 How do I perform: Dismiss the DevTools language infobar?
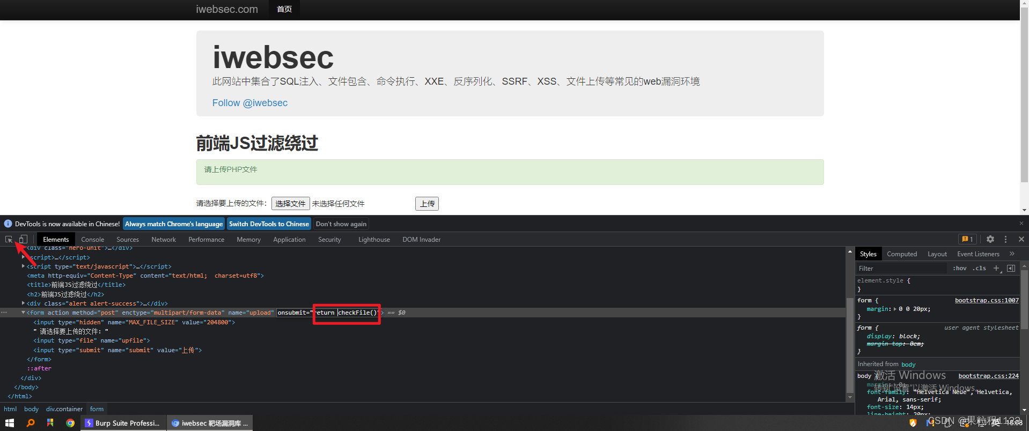tap(1021, 224)
